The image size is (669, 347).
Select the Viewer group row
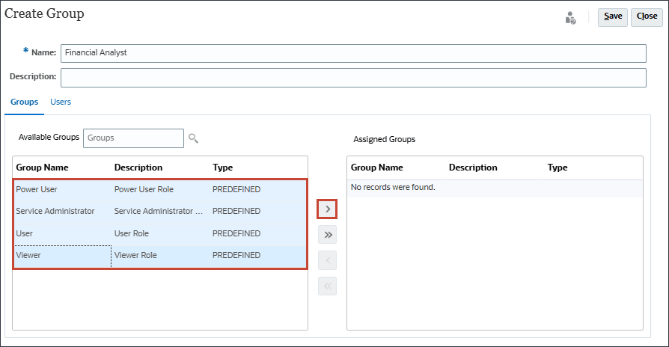28,255
